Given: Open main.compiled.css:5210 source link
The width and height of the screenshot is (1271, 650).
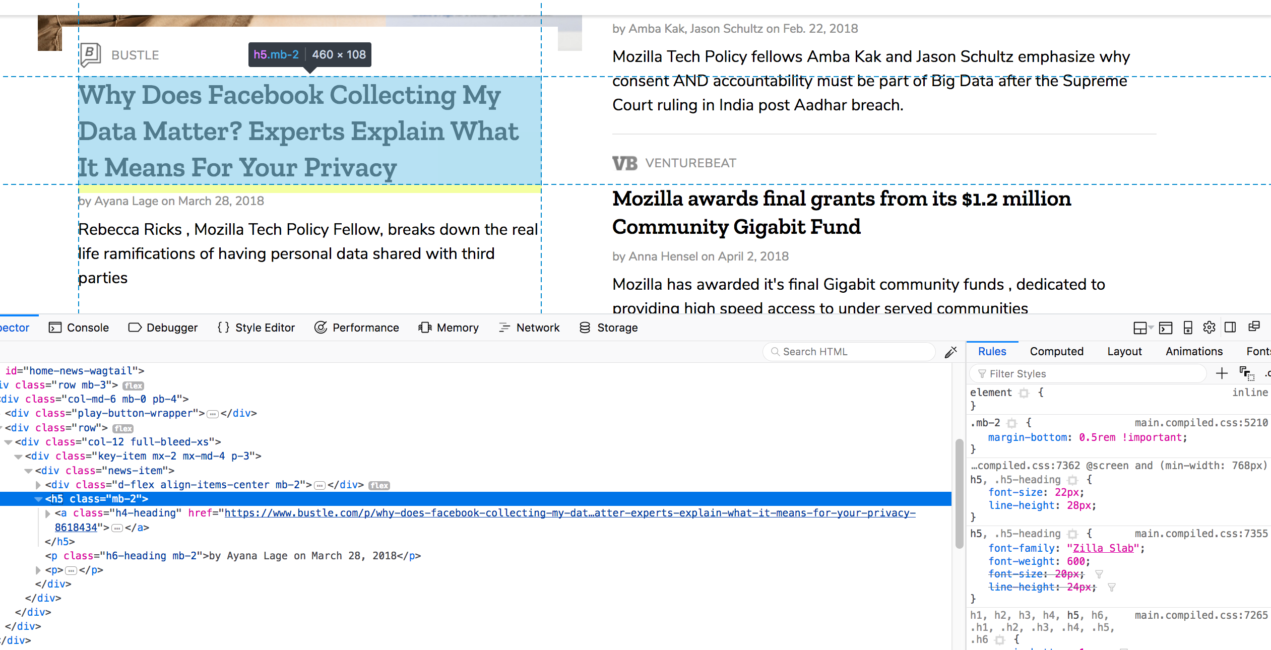Looking at the screenshot, I should pyautogui.click(x=1201, y=423).
